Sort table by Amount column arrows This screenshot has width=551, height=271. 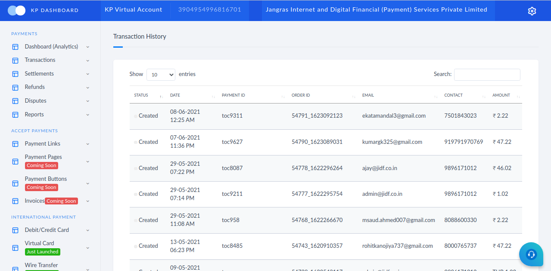point(518,97)
